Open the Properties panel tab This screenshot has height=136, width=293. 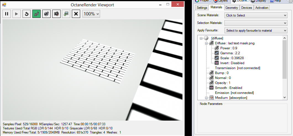tap(203, 1)
